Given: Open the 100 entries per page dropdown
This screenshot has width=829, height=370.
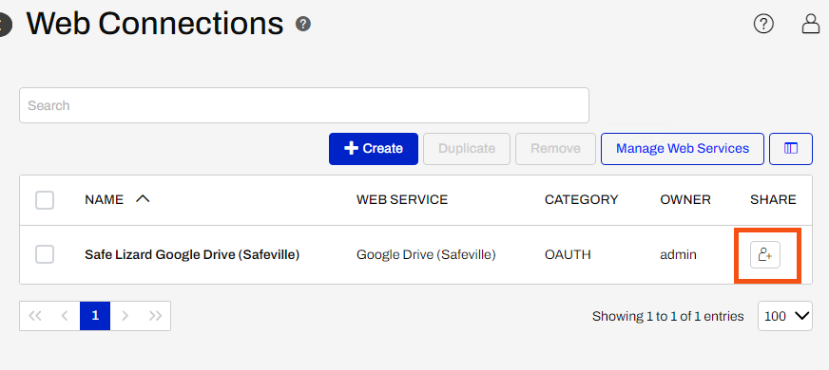Looking at the screenshot, I should pos(785,316).
